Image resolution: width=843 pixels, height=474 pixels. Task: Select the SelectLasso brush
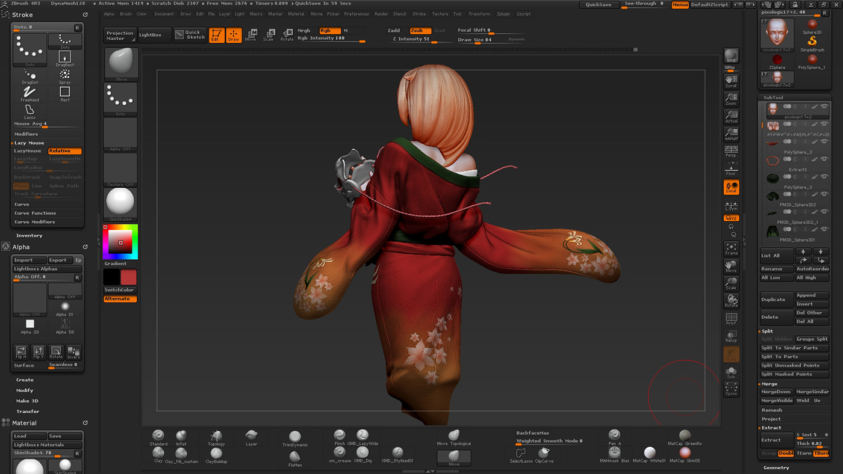(521, 455)
